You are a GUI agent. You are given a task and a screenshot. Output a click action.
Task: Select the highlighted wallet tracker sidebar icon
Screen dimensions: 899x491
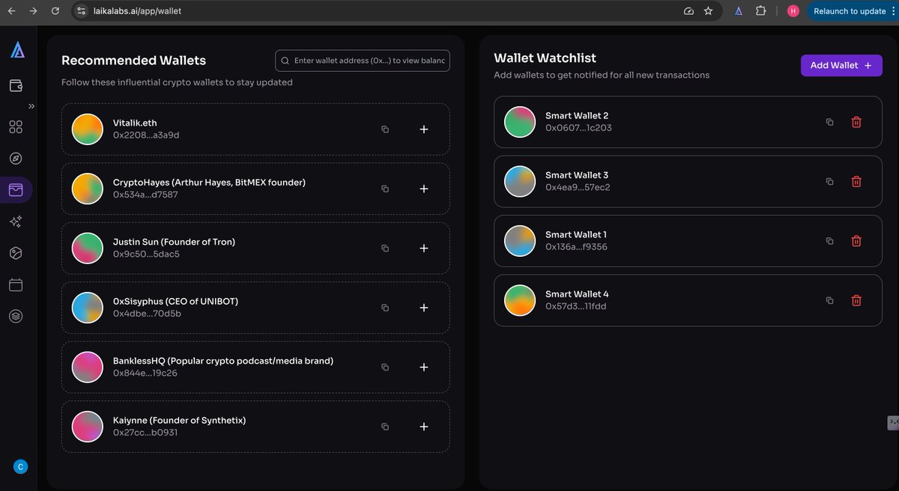[x=16, y=189]
